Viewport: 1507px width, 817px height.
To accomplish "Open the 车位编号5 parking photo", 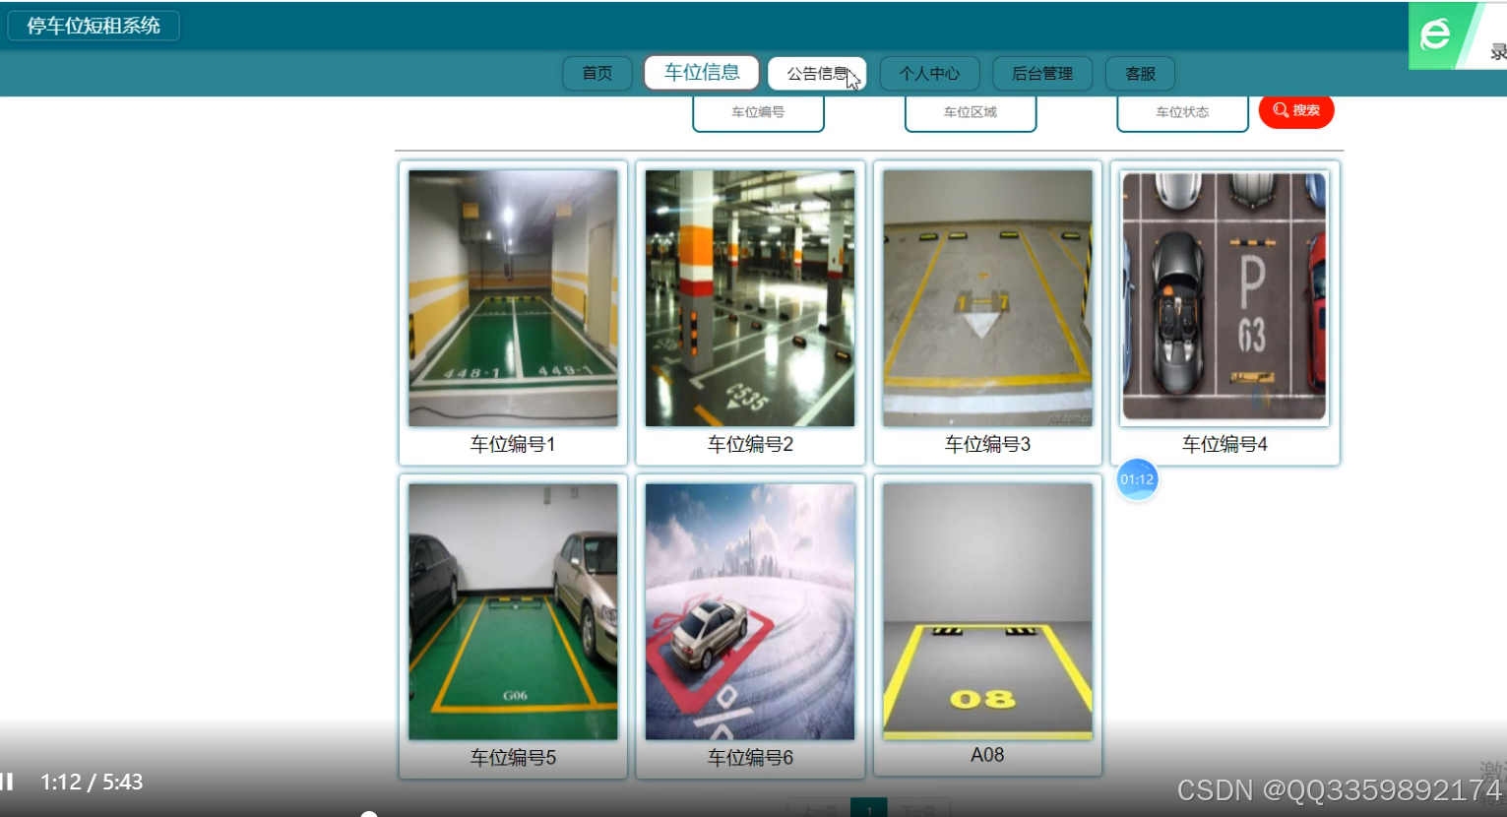I will tap(513, 611).
